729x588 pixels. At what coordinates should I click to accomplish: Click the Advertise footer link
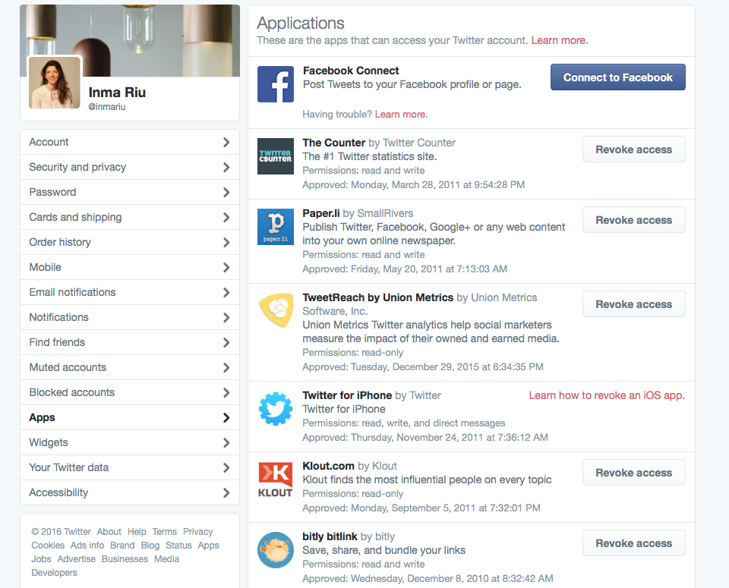click(x=76, y=558)
